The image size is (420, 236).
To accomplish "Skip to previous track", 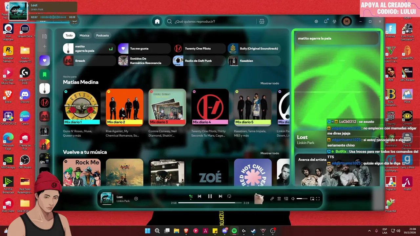I will point(199,196).
